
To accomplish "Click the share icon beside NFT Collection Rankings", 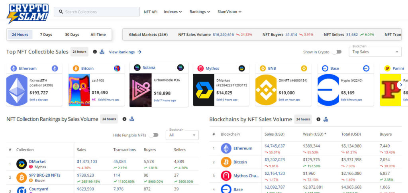I will click(131, 119).
